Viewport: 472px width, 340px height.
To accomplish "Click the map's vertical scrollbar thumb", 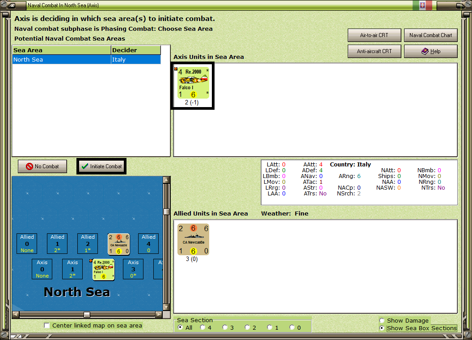I will point(166,211).
